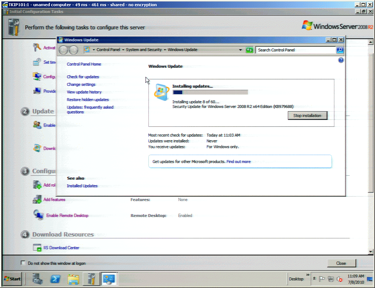Click the Enable automatic updating icon
This screenshot has width=375, height=288.
pos(37,125)
